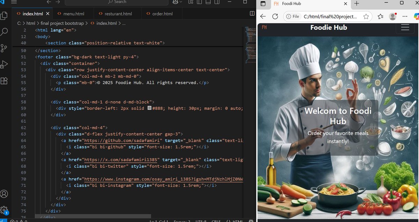The width and height of the screenshot is (419, 222).
Task: Toggle the primary side bar visibility
Action: tap(199, 2)
